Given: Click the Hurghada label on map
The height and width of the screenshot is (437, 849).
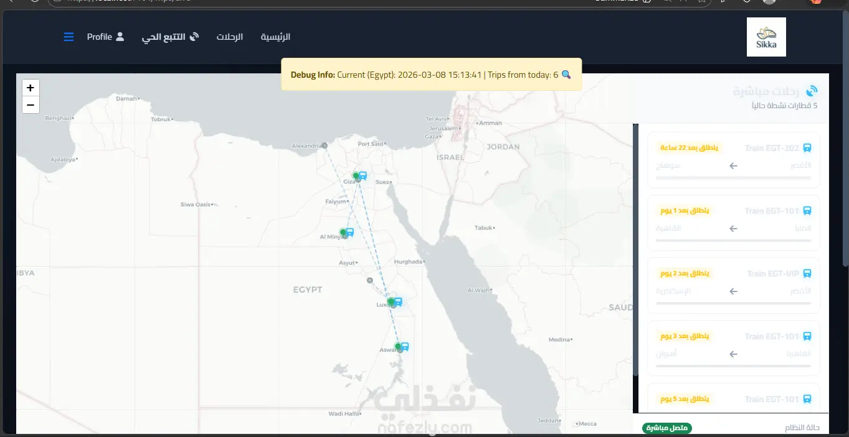Looking at the screenshot, I should point(408,262).
